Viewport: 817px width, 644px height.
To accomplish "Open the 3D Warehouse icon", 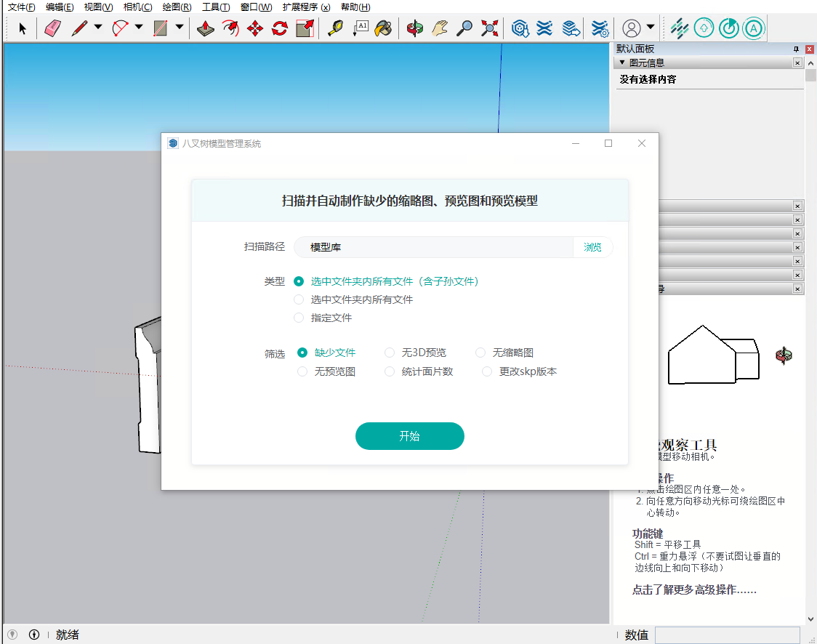I will 520,28.
